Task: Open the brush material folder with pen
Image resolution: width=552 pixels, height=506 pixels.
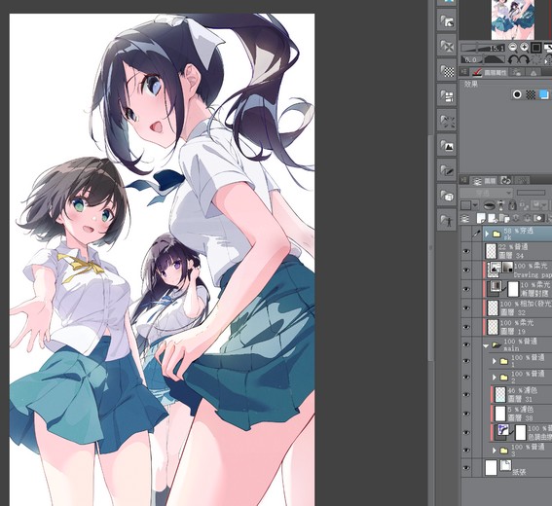Action: 447,170
